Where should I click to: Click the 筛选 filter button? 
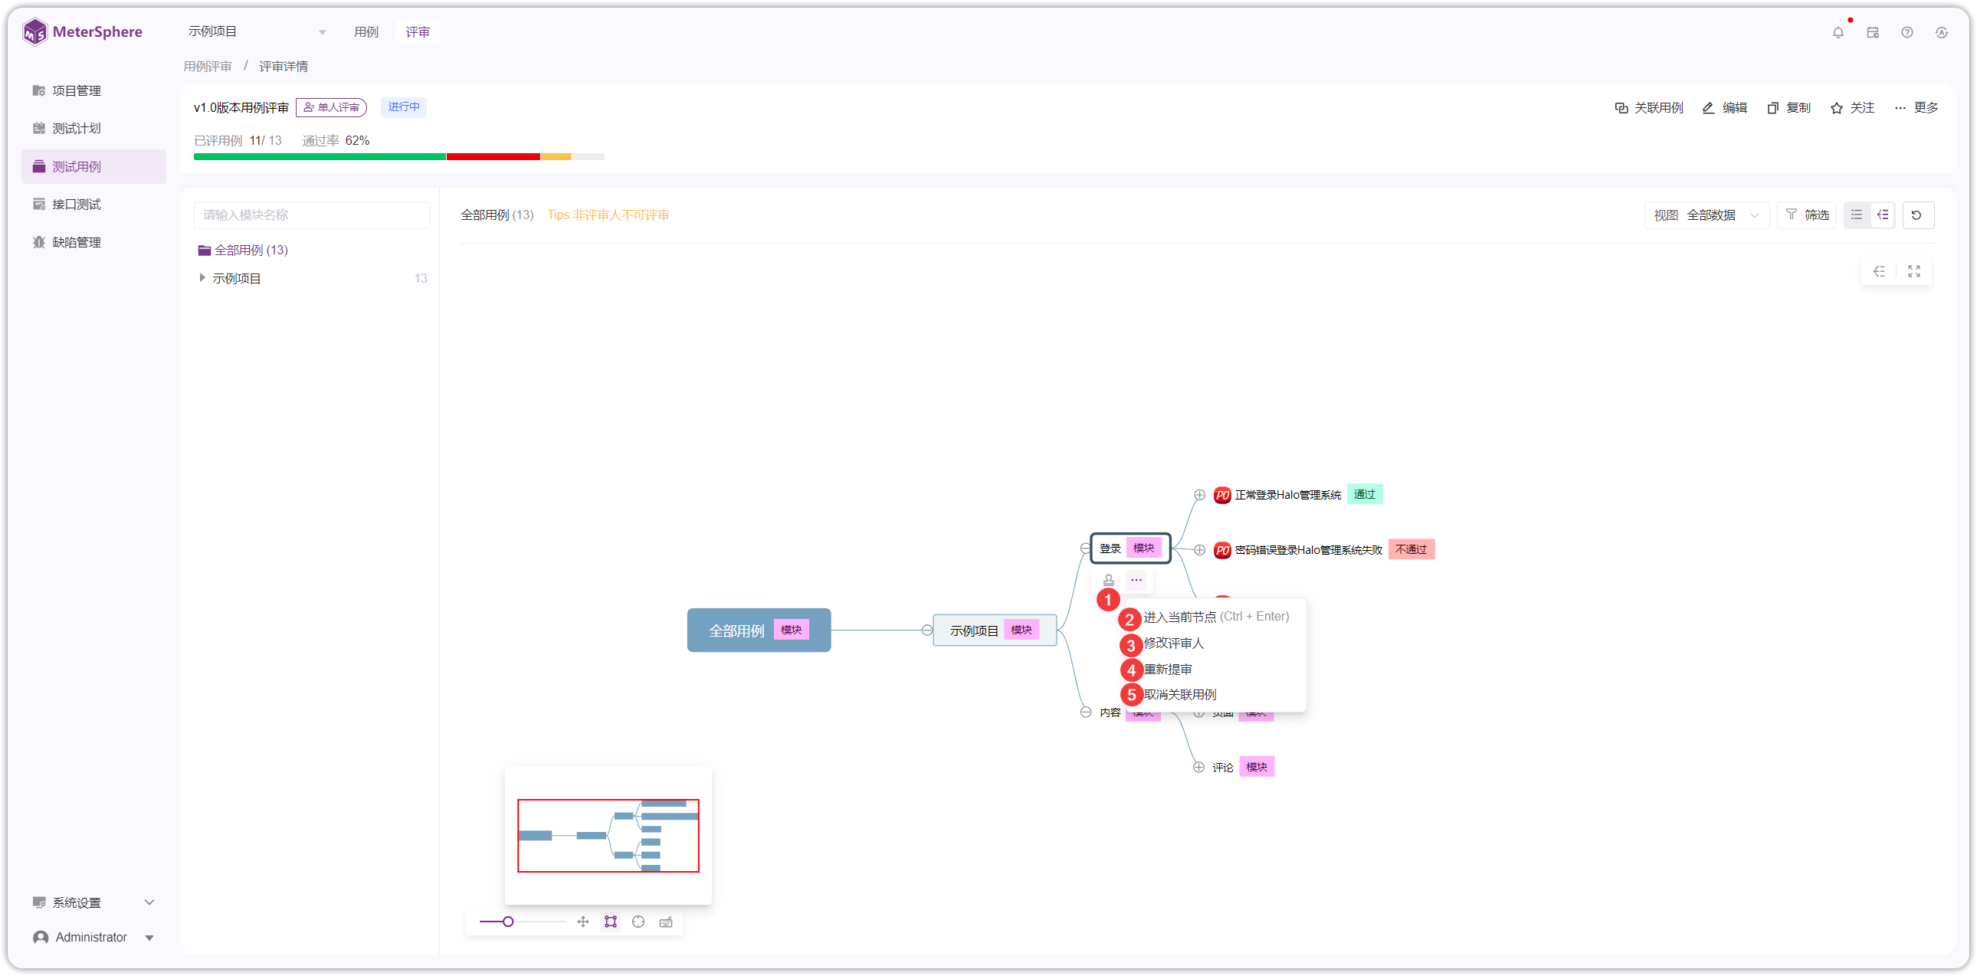(1807, 215)
